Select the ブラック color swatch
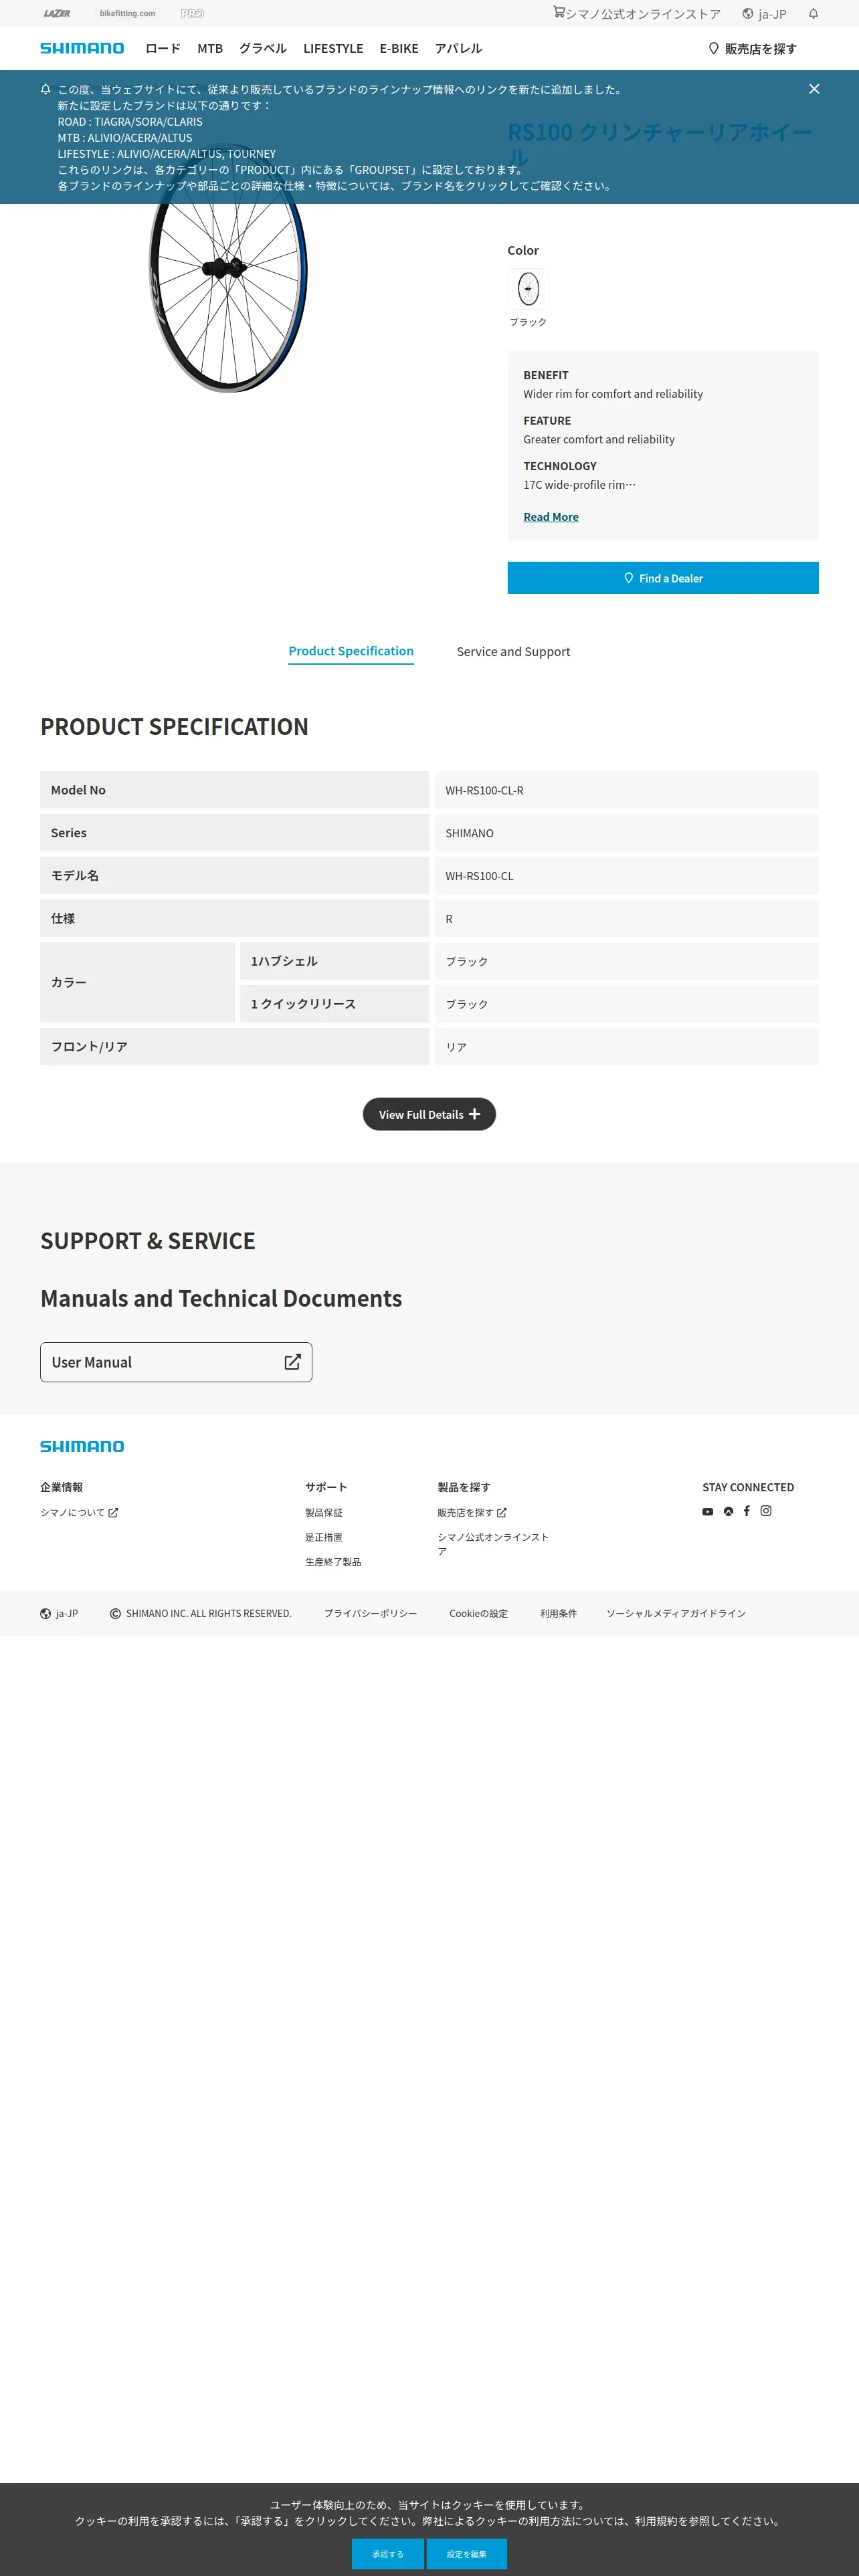 click(528, 289)
